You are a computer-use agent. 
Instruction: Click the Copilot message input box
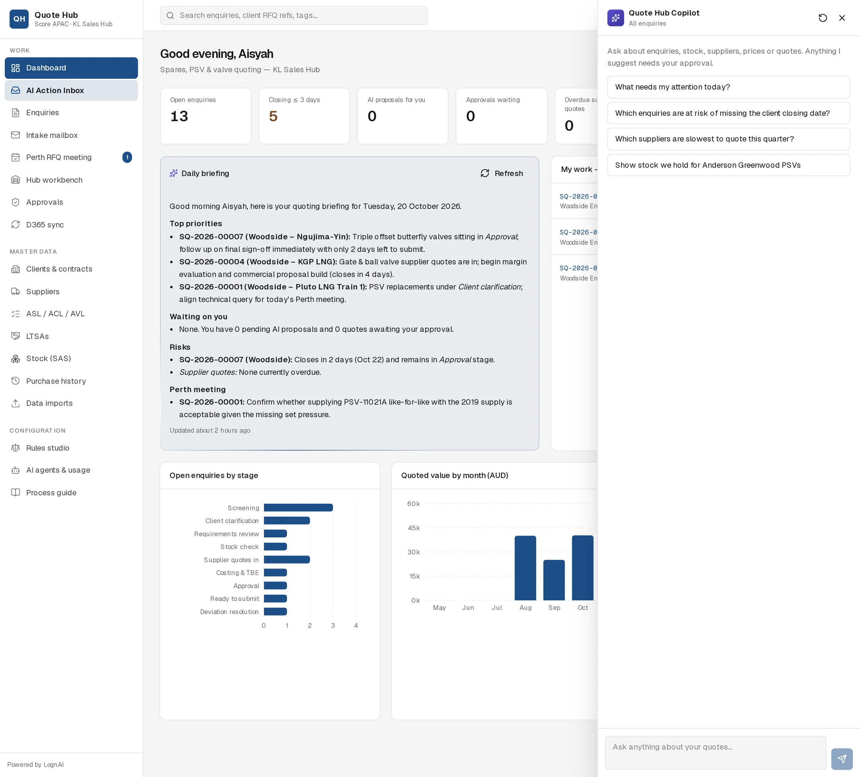tap(715, 753)
